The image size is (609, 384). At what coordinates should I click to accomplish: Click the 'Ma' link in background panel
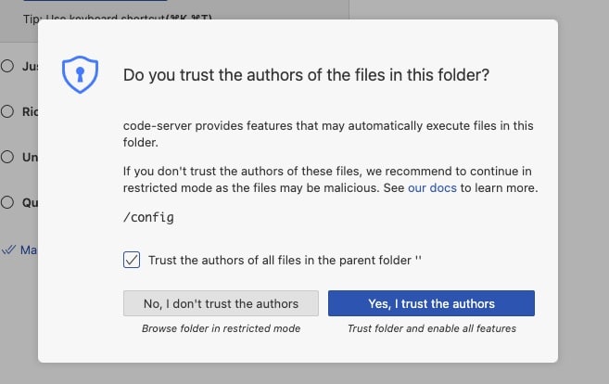[x=29, y=250]
